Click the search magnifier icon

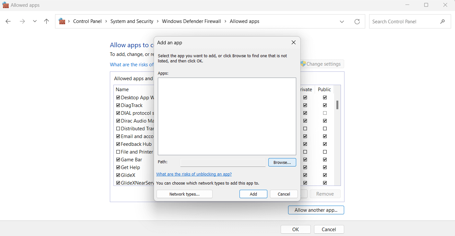pyautogui.click(x=443, y=21)
